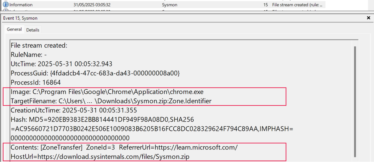Click the HostUrl download.sysinternals.com line
The width and height of the screenshot is (374, 162).
pos(100,156)
